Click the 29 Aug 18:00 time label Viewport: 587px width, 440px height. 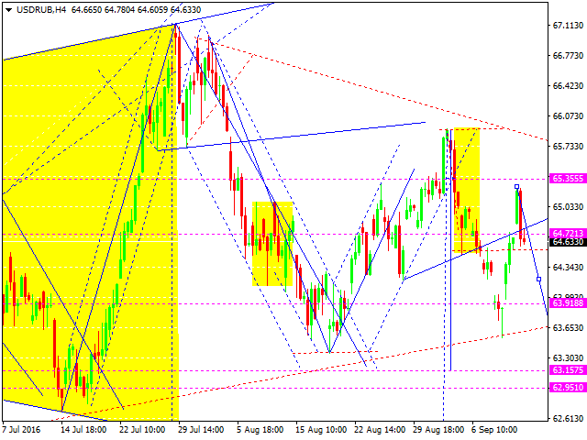tap(437, 430)
